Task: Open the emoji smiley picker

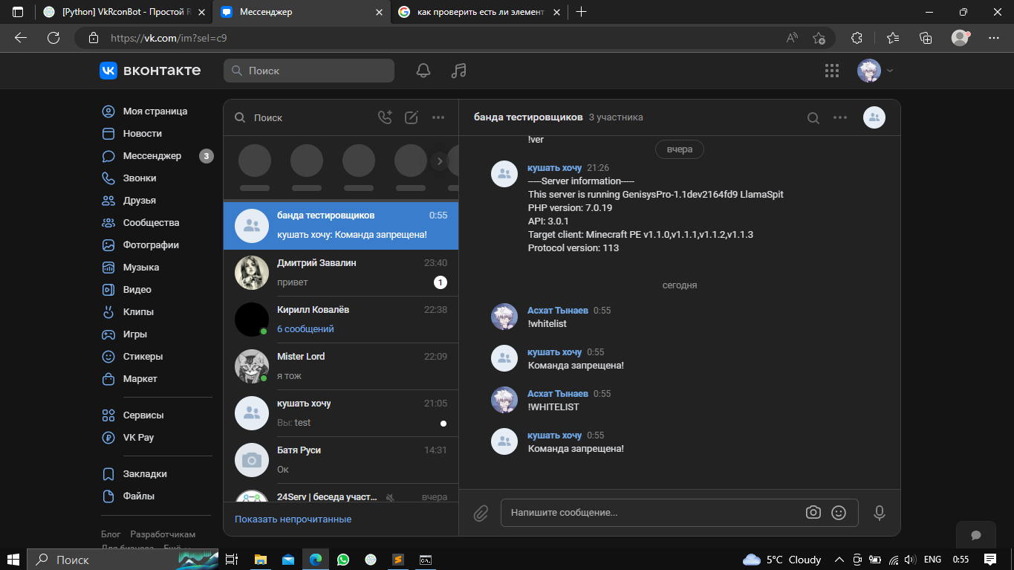Action: pyautogui.click(x=839, y=513)
